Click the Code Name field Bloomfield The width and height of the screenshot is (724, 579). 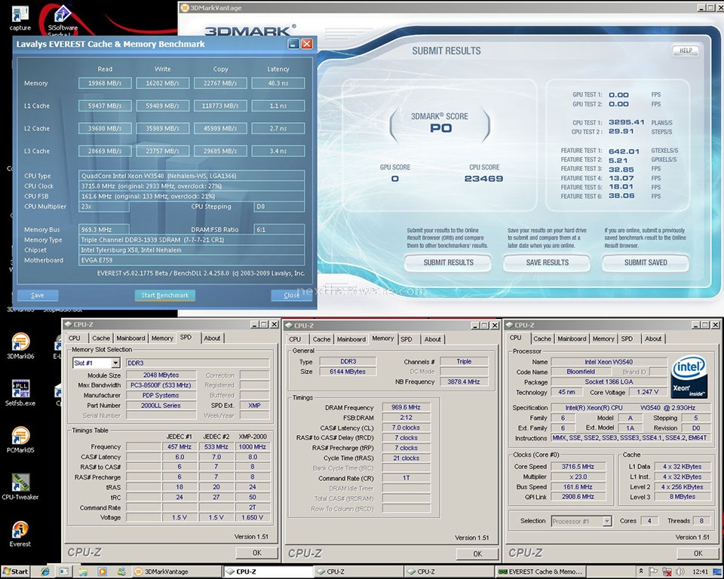pyautogui.click(x=581, y=372)
